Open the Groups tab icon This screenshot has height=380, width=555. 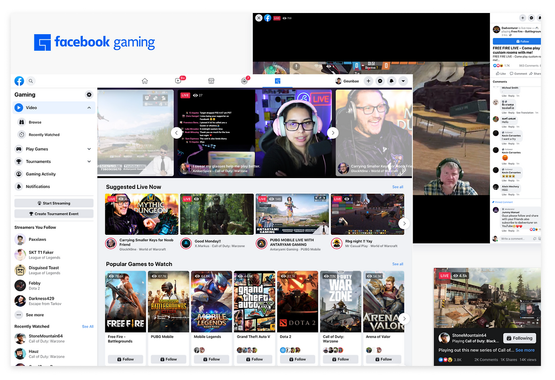click(245, 81)
